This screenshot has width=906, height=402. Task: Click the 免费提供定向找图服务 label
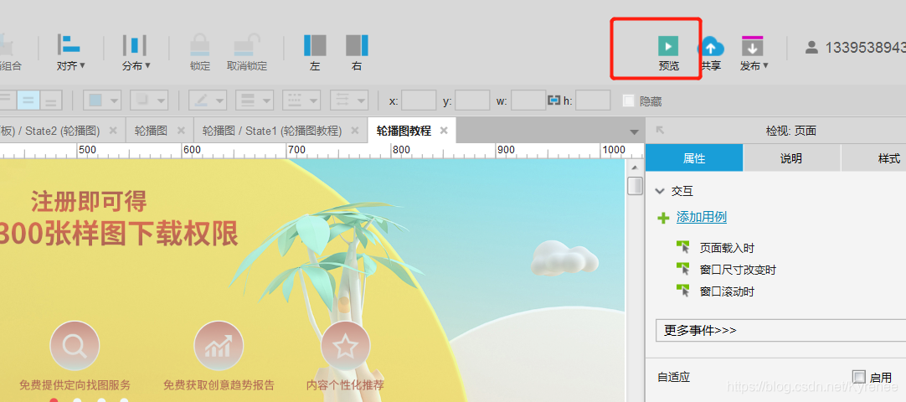(x=75, y=384)
